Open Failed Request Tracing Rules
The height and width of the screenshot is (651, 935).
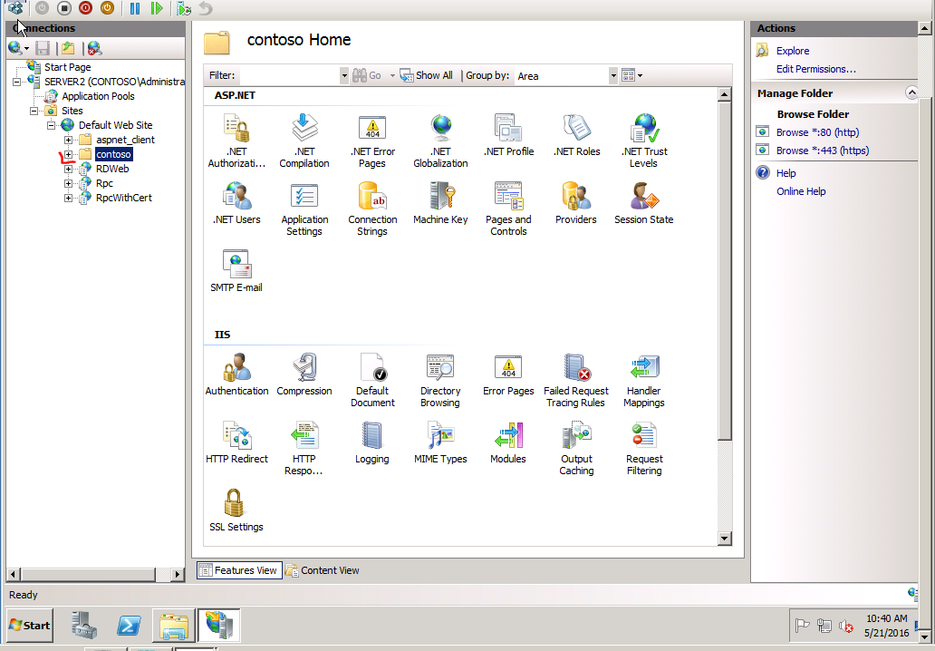click(576, 380)
